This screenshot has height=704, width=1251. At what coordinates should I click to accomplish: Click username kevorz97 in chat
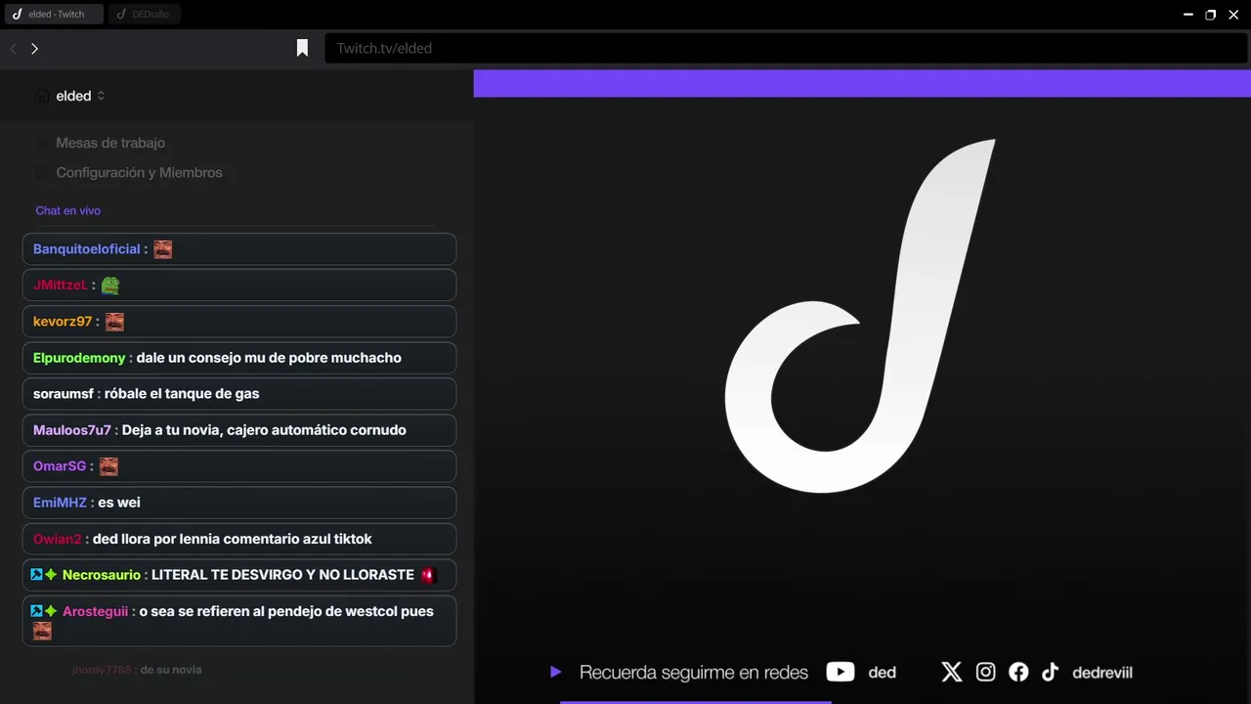63,322
